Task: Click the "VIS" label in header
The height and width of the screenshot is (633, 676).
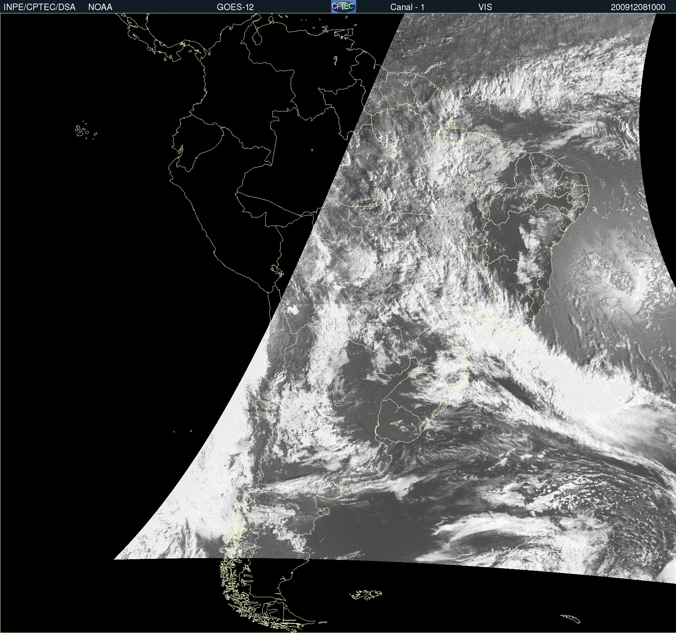Action: tap(485, 7)
